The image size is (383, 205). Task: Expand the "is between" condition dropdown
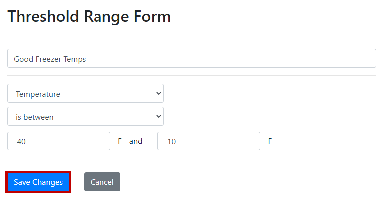86,117
